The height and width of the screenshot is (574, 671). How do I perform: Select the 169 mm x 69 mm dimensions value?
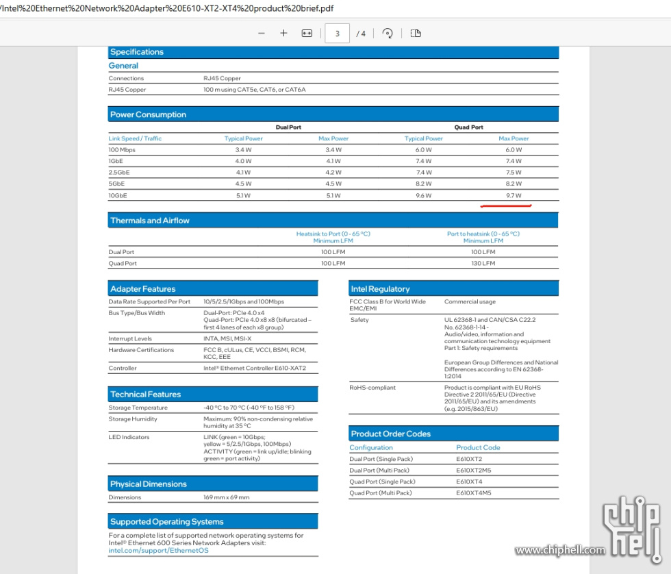tap(227, 497)
